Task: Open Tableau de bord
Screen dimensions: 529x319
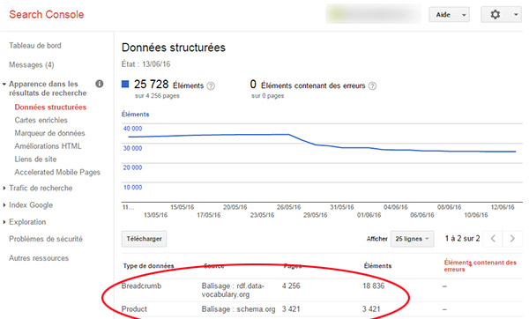Action: pyautogui.click(x=35, y=46)
